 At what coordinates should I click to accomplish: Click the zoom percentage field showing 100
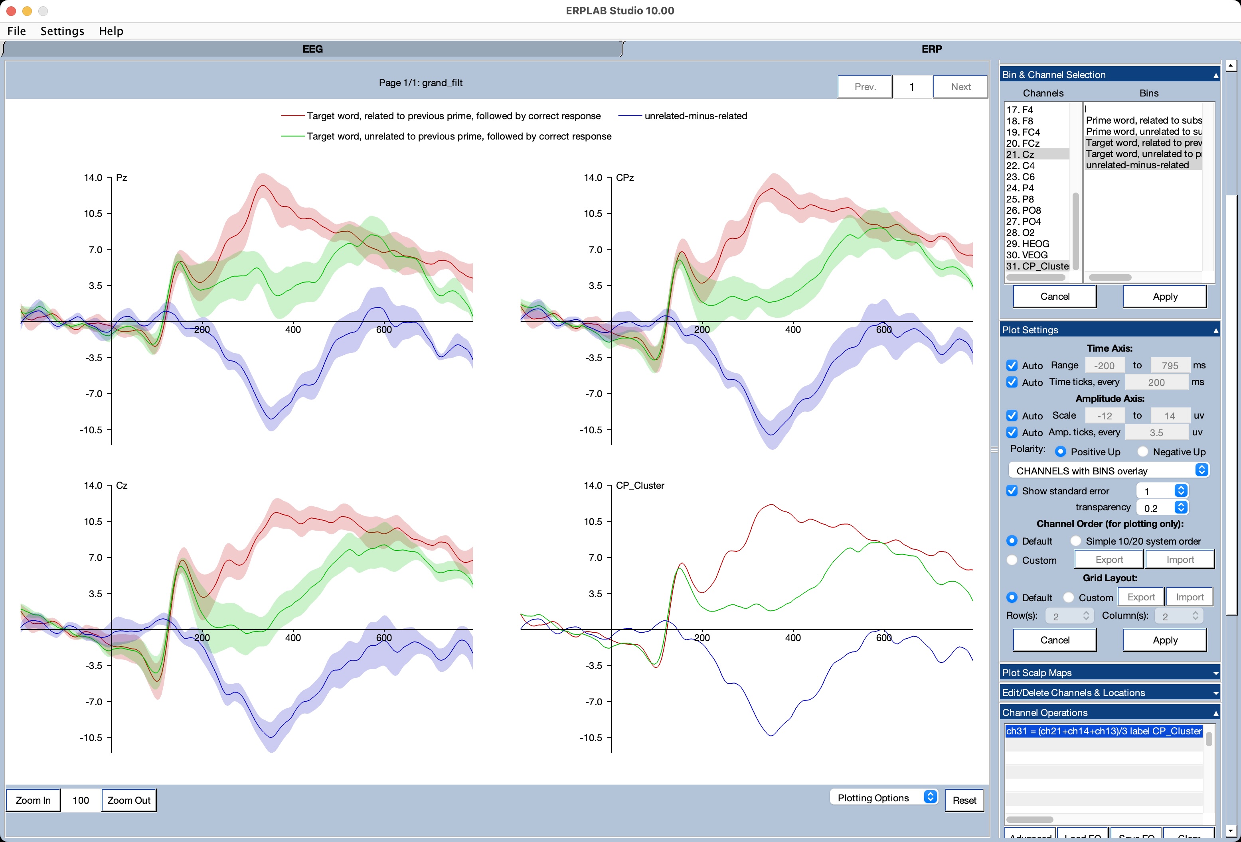(81, 801)
